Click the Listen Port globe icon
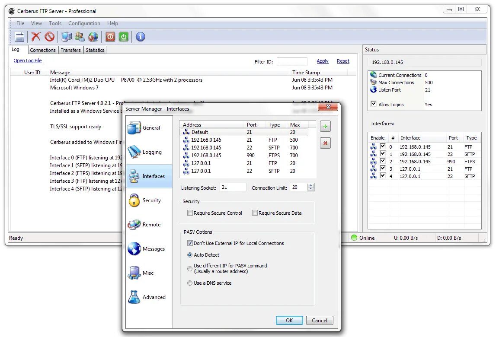This screenshot has width=496, height=337. tap(374, 89)
